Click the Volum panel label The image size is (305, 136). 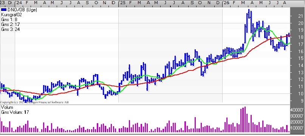(x=7, y=107)
